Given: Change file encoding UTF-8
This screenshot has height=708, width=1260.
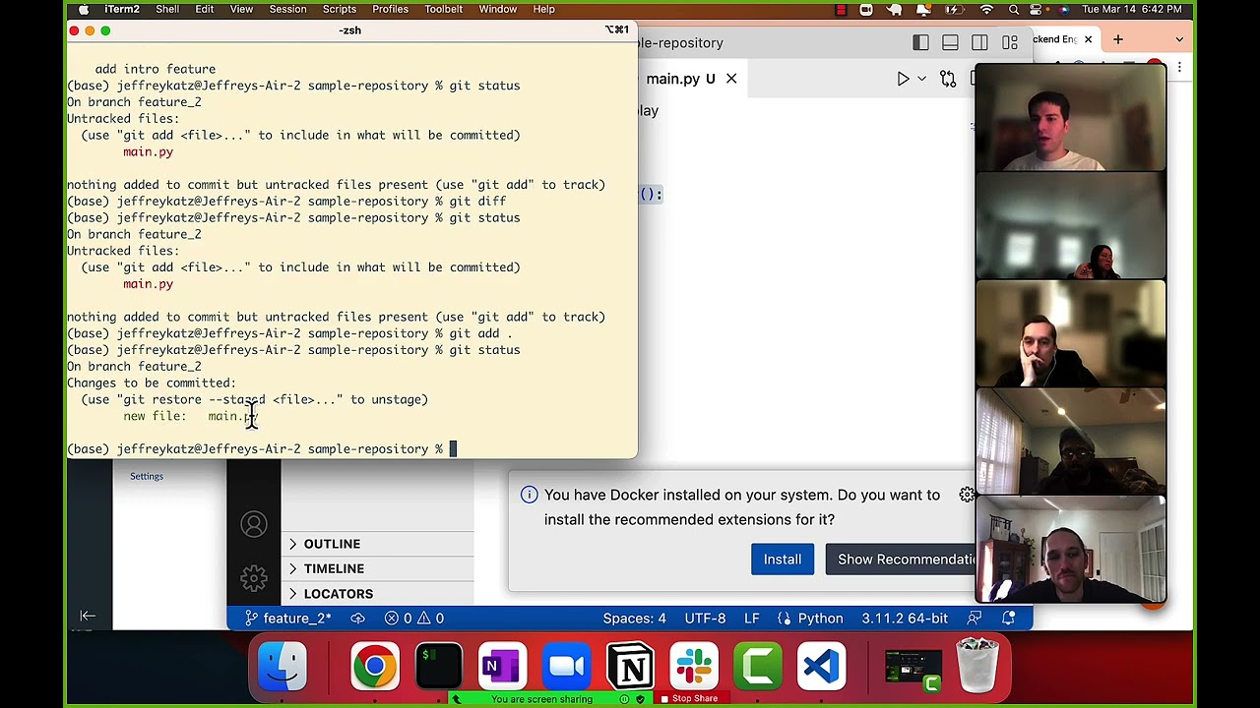Looking at the screenshot, I should point(705,619).
